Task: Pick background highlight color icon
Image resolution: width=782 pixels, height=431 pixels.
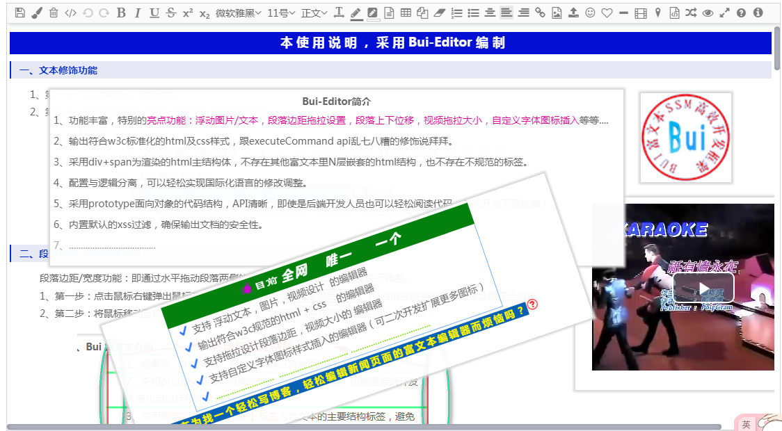Action: click(x=372, y=13)
